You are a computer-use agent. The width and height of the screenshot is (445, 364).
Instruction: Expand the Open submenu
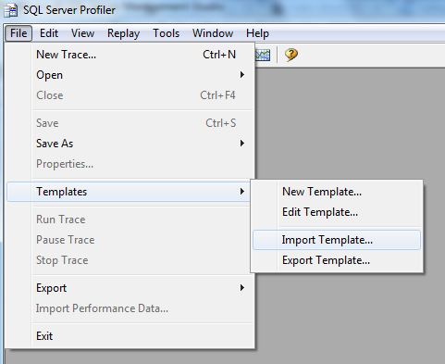(130, 75)
